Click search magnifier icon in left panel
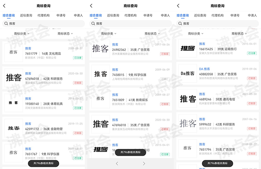The image size is (261, 169). click(x=6, y=23)
